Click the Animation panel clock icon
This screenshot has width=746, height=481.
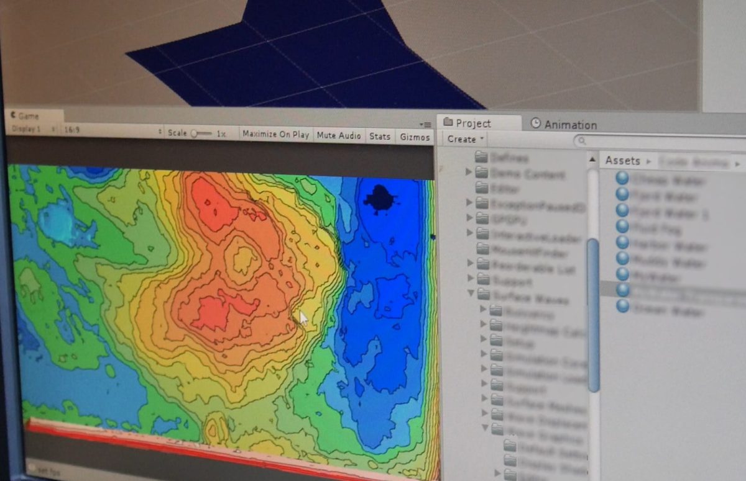point(535,124)
